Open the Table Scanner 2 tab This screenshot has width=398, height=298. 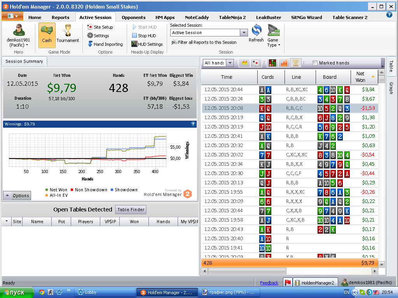(x=350, y=17)
